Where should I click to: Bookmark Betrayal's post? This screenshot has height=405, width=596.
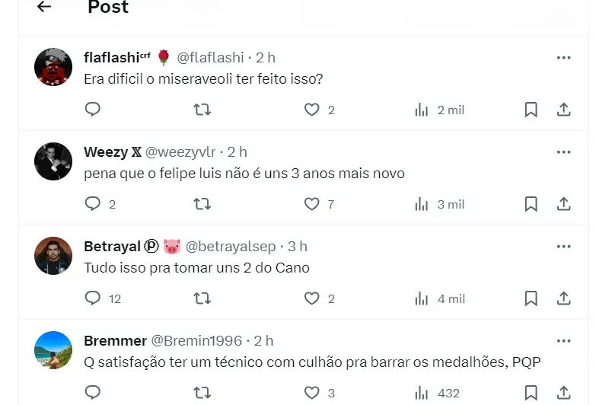(x=531, y=298)
